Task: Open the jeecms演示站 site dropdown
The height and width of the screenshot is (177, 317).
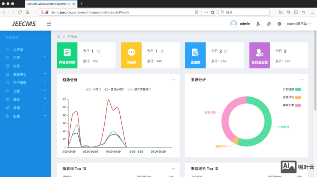Action: (299, 24)
